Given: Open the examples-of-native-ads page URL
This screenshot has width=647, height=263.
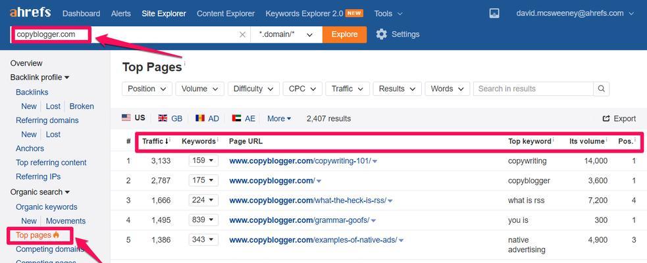Looking at the screenshot, I should click(x=313, y=240).
